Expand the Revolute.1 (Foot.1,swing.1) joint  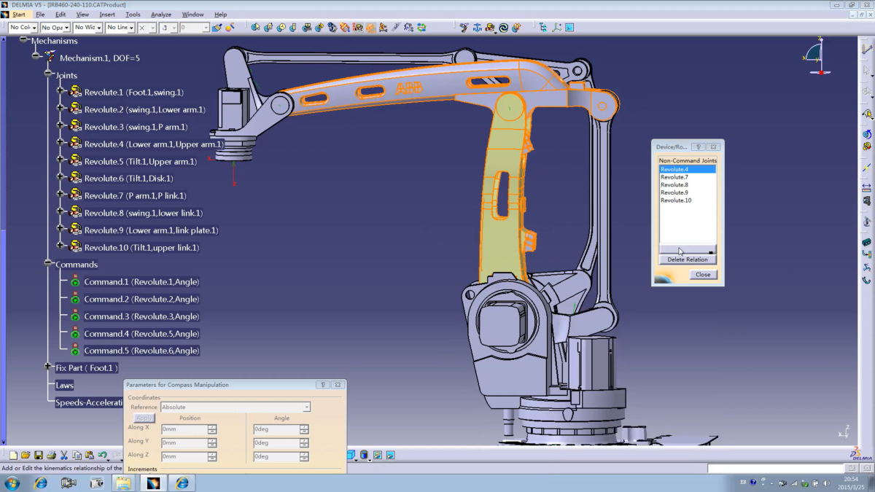[x=61, y=92]
